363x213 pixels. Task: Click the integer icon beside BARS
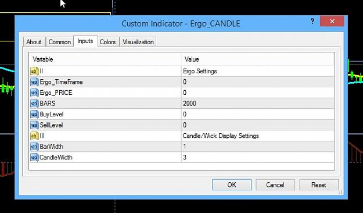(x=34, y=104)
